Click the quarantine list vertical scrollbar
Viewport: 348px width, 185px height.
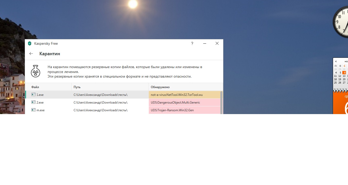tap(221, 103)
